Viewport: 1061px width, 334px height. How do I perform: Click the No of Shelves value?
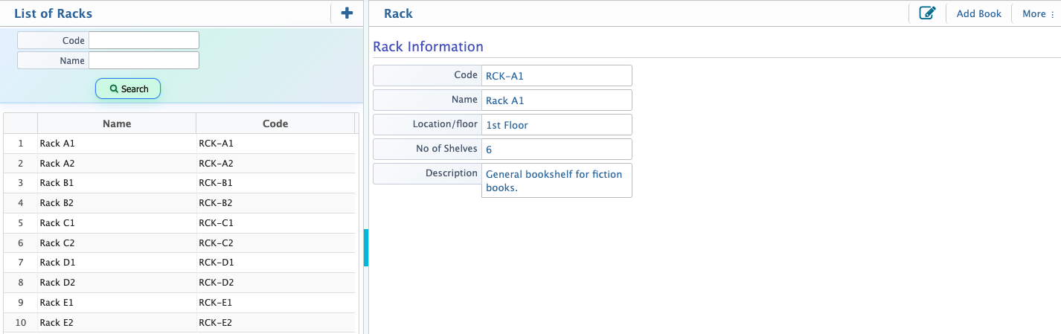[x=557, y=150]
